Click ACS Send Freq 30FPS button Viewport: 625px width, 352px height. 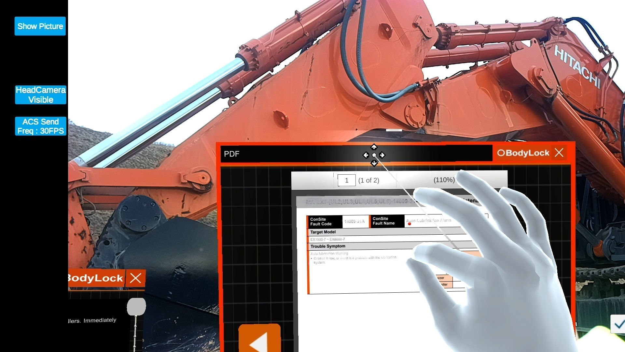pyautogui.click(x=41, y=126)
